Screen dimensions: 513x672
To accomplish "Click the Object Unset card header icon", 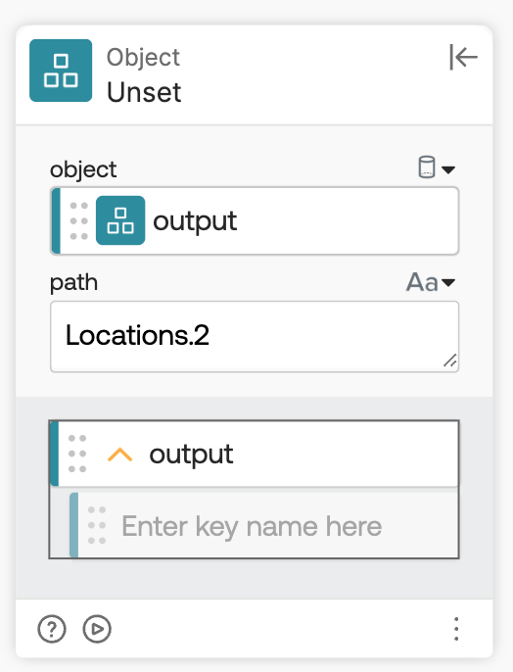I will click(x=61, y=71).
